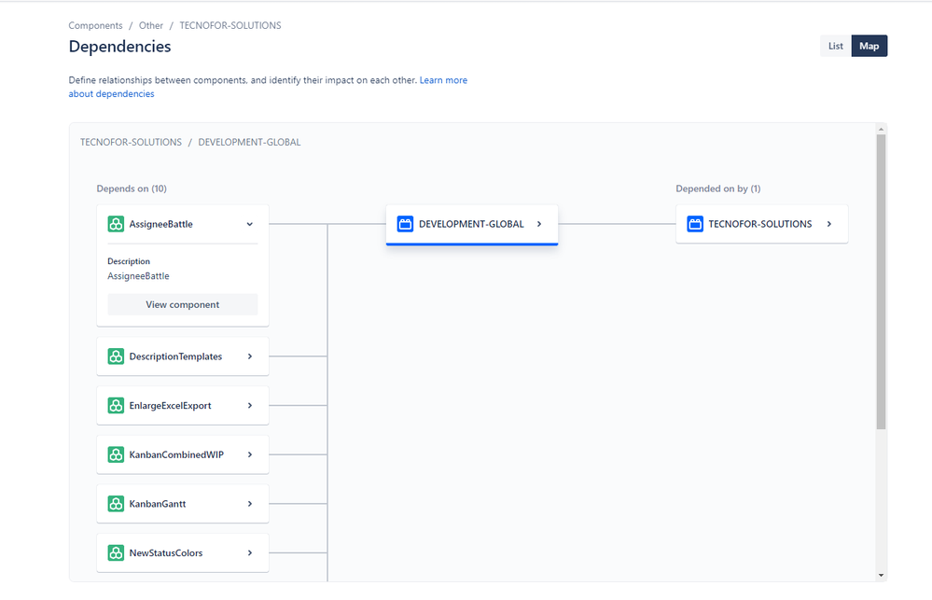Expand the TECNOFOR-SOLUTIONS dependent card

tap(828, 223)
